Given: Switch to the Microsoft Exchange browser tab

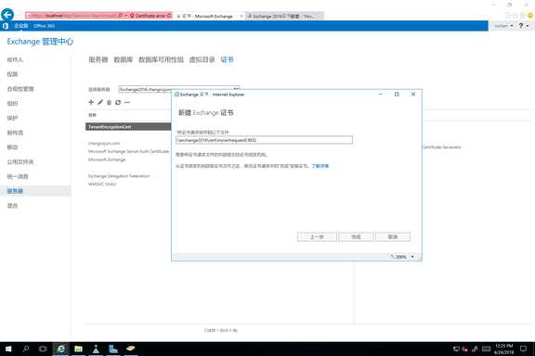Looking at the screenshot, I should pos(209,16).
